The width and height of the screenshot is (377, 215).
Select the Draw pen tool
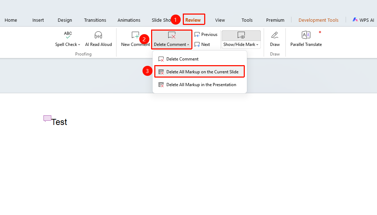tap(275, 35)
